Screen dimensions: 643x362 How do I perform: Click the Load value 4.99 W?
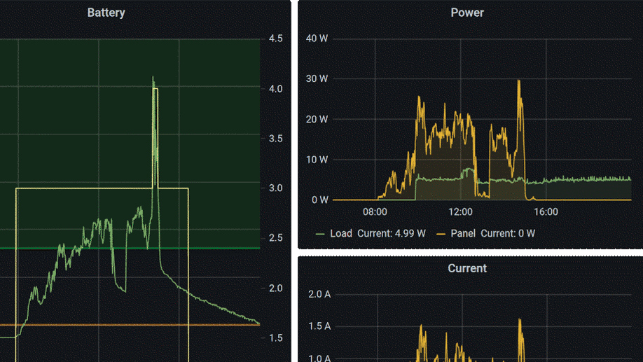pos(410,233)
